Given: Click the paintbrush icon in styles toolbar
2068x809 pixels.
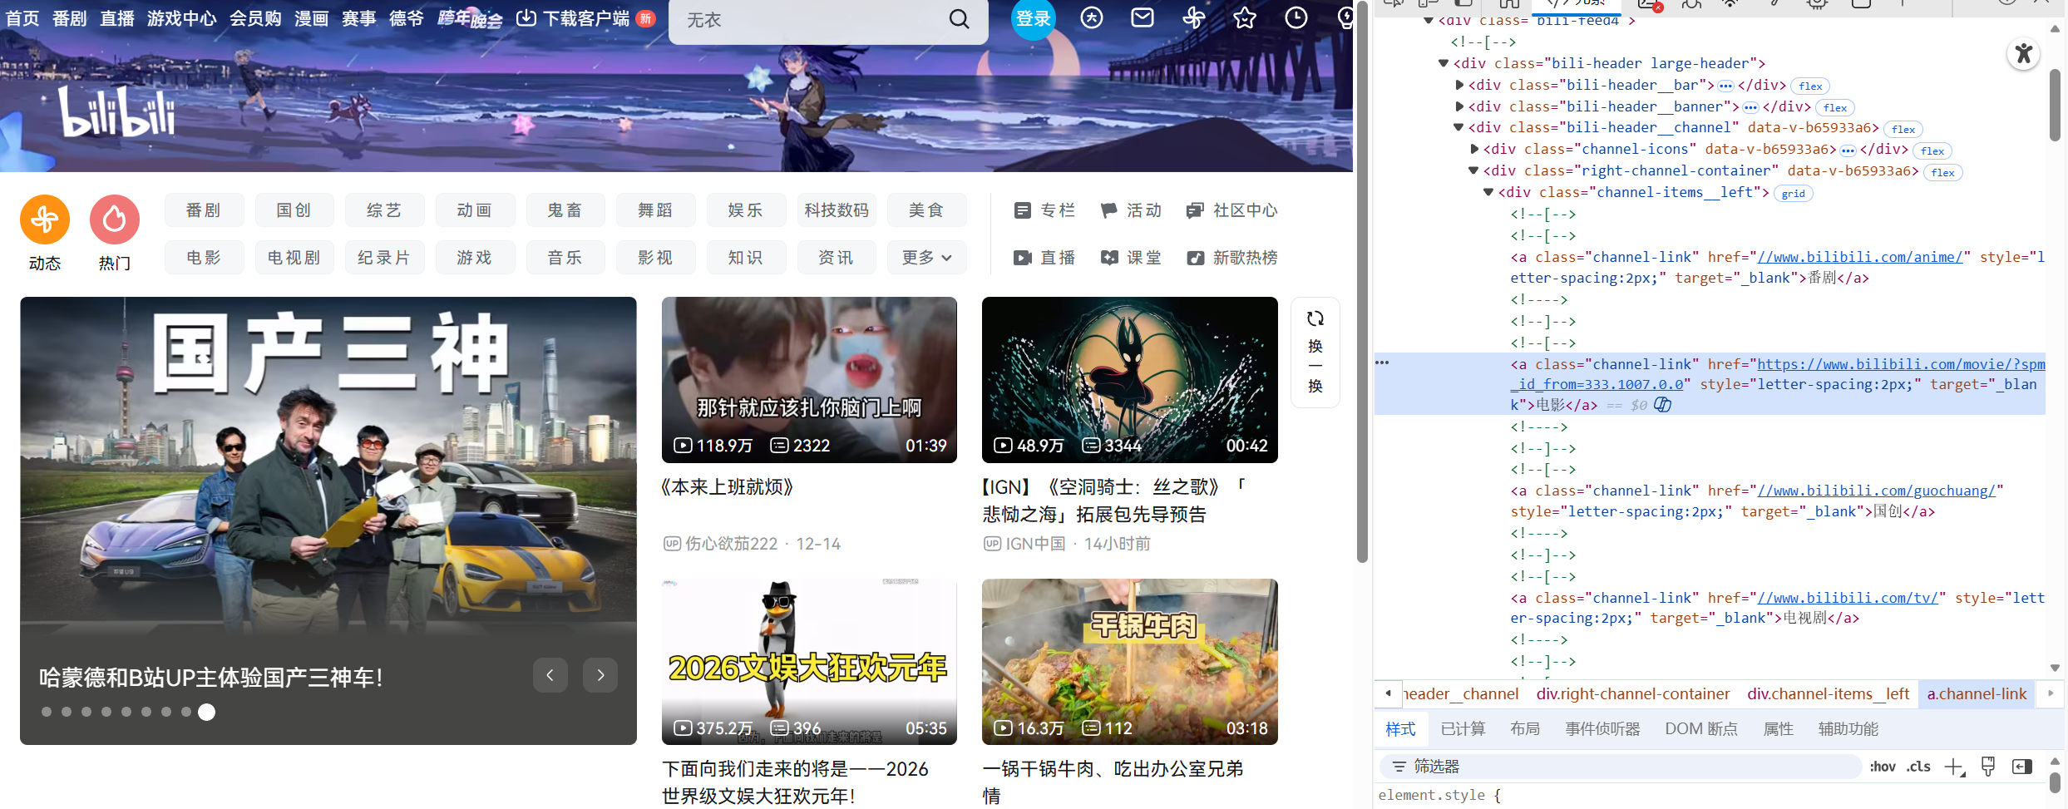Looking at the screenshot, I should [1988, 767].
